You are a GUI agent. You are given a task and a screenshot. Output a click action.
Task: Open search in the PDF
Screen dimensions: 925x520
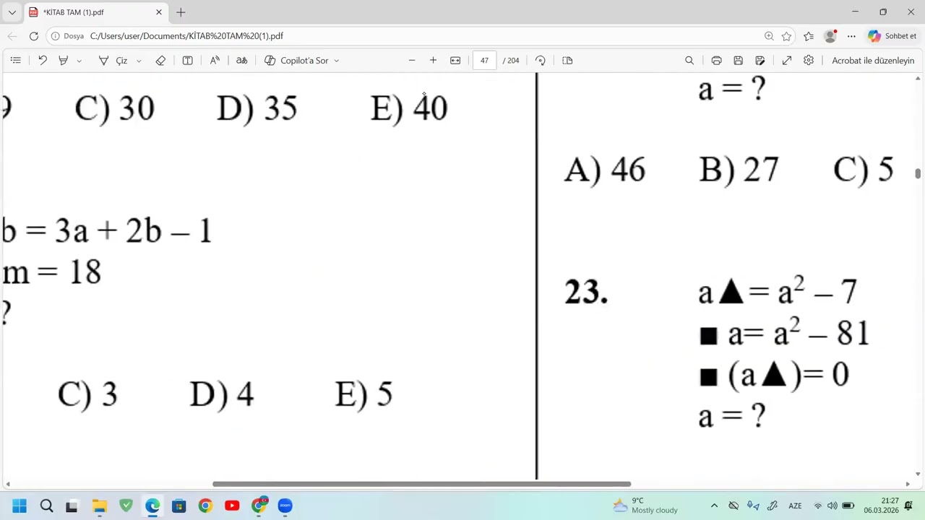(x=689, y=61)
